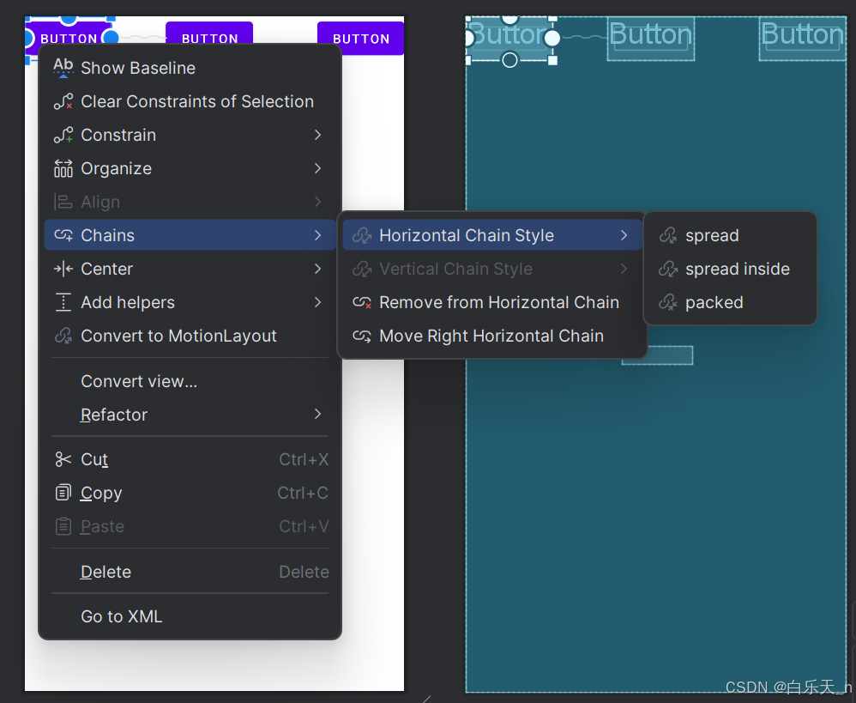Select Clear Constraints of Selection
Viewport: 856px width, 703px height.
point(190,101)
